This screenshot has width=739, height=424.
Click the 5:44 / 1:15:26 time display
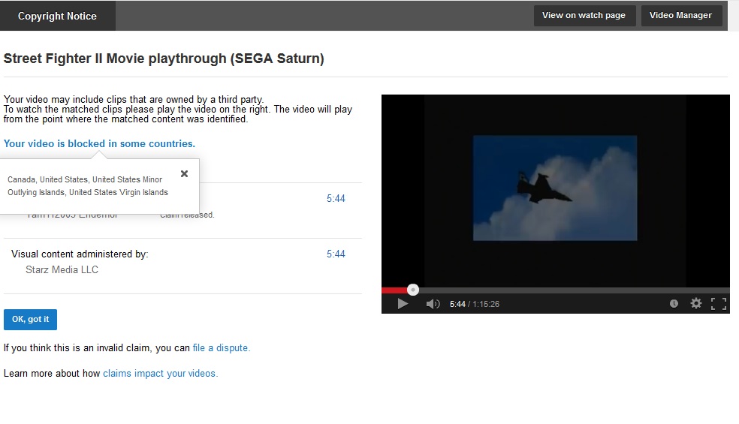coord(475,305)
